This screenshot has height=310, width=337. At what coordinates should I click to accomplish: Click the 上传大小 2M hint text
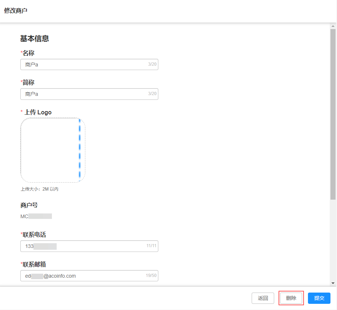coord(39,189)
